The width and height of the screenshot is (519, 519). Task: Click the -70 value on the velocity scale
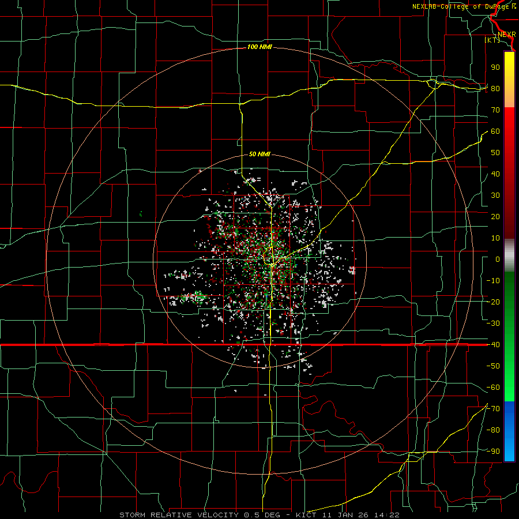(493, 408)
